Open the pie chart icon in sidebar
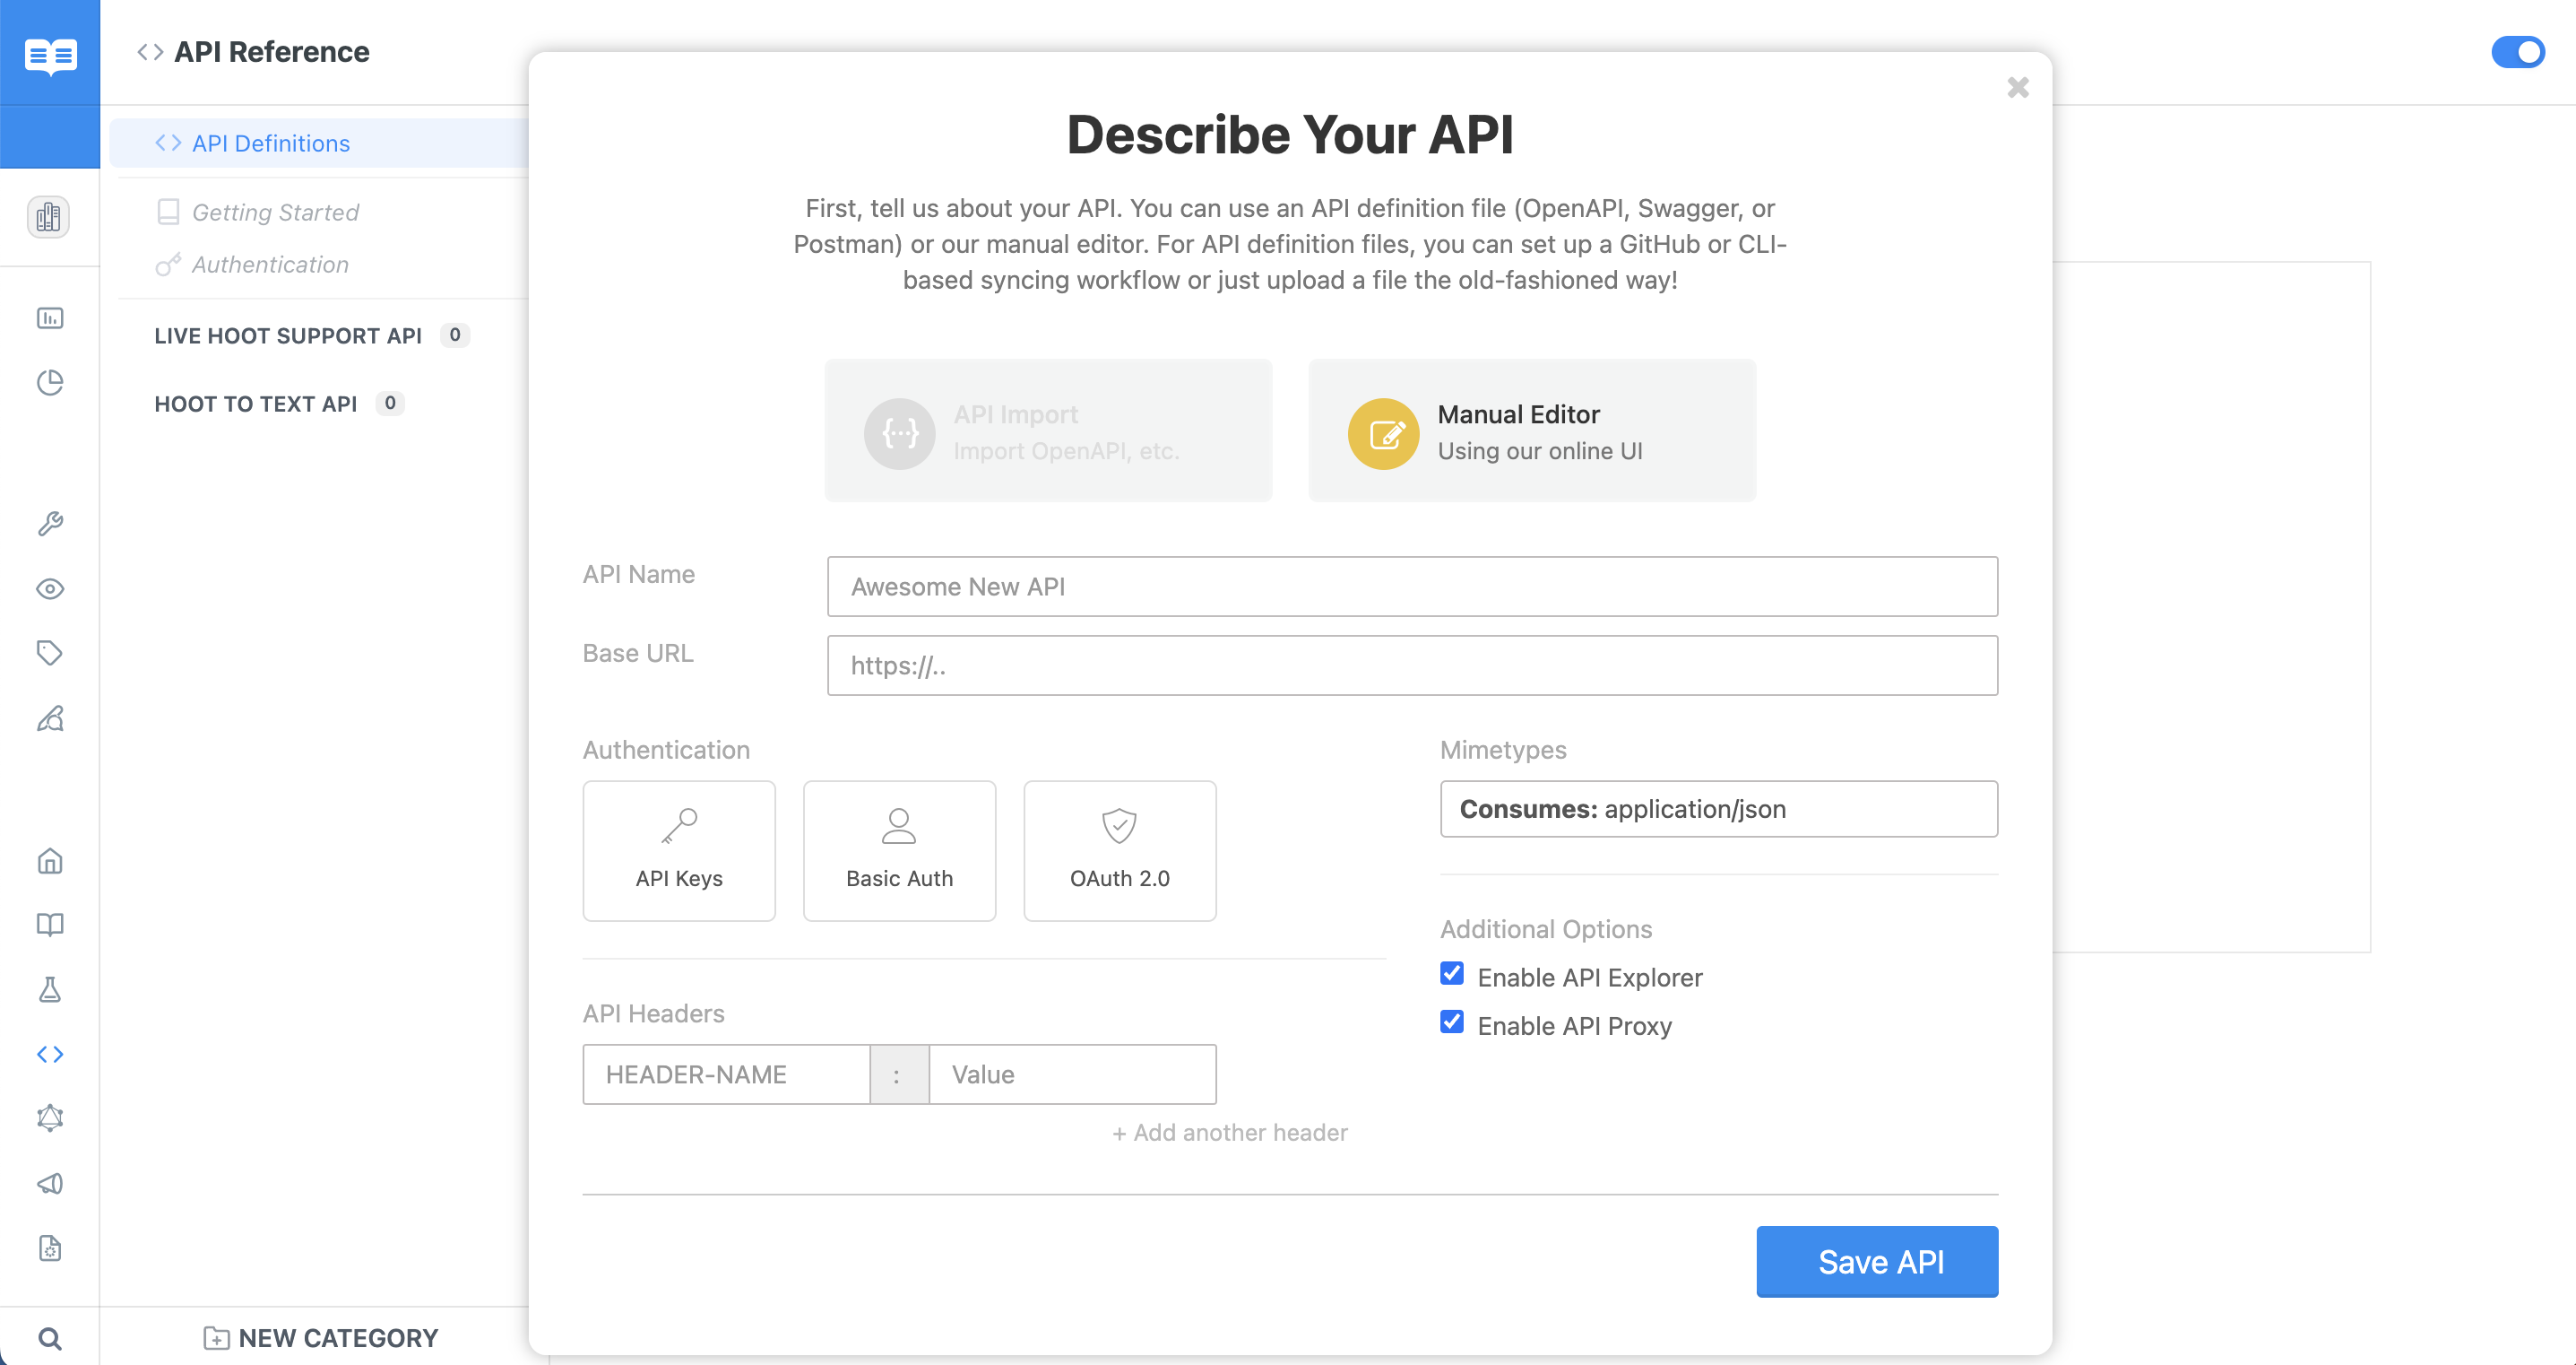The image size is (2576, 1365). (x=50, y=382)
